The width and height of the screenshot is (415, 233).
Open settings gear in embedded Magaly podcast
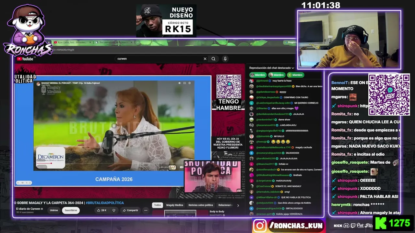(190, 83)
